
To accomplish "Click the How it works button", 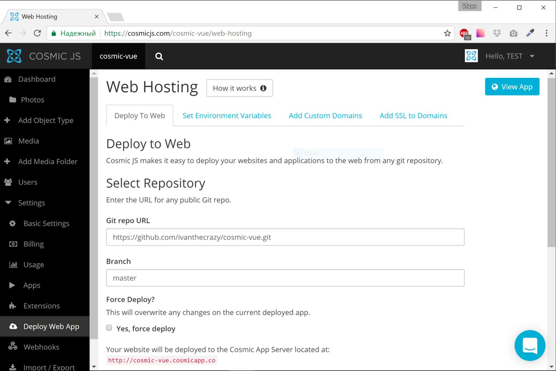I will coord(239,88).
